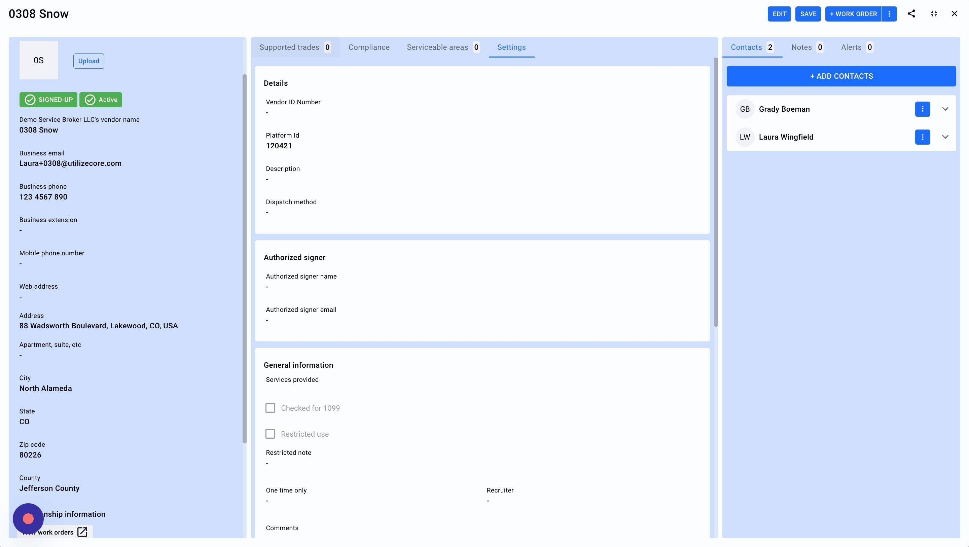Switch to the Compliance tab
Screen dimensions: 969x547
tap(369, 47)
